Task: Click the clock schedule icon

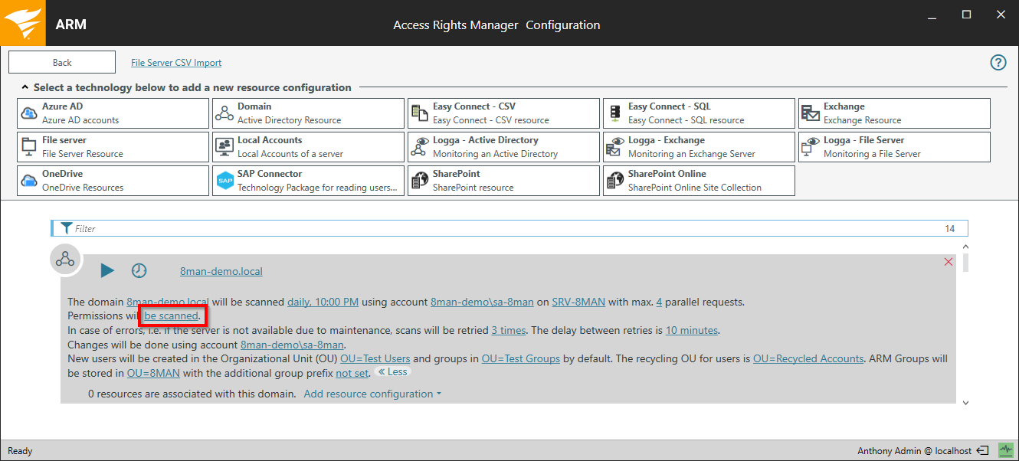Action: tap(139, 270)
